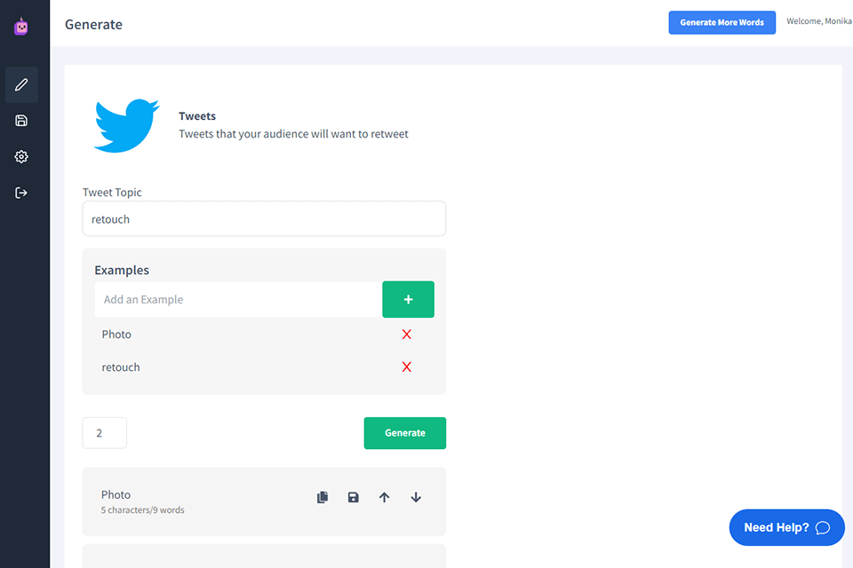This screenshot has height=568, width=853.
Task: Add an example with the green plus button
Action: pos(408,299)
